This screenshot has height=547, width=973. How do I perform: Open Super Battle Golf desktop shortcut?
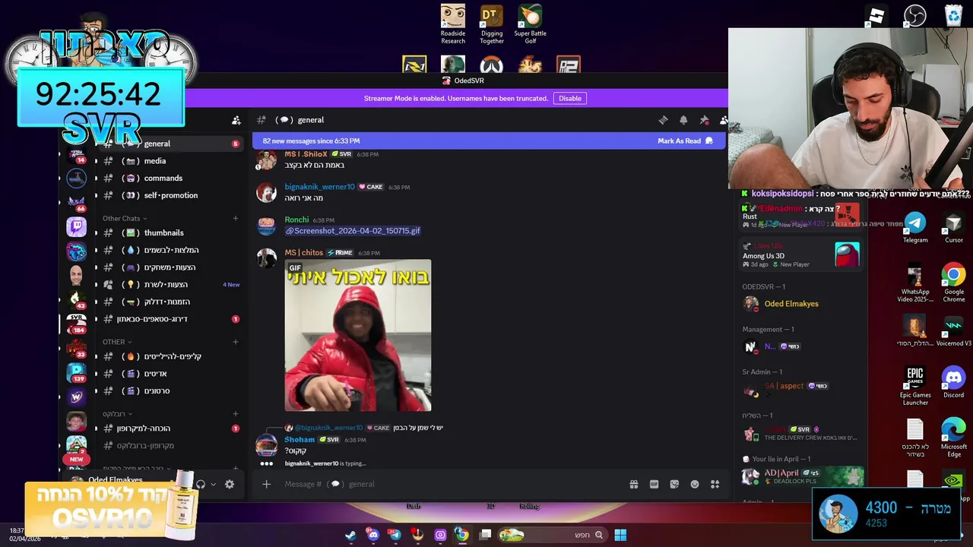(x=530, y=24)
